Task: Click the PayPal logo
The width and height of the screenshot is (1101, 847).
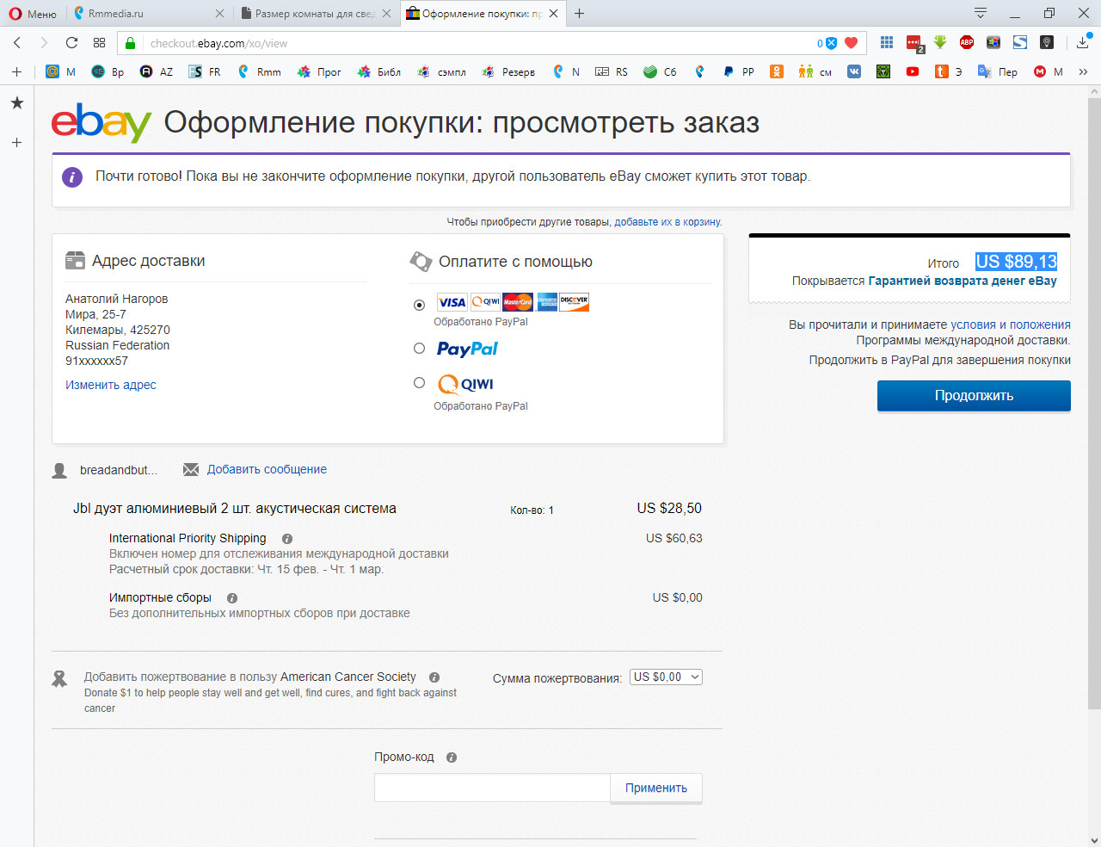Action: pos(467,349)
